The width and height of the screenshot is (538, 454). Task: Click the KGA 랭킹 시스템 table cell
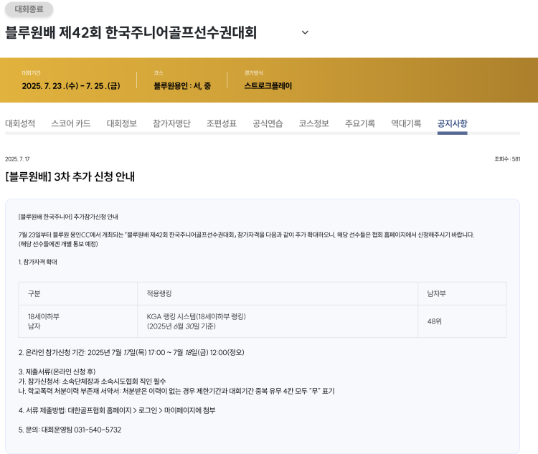(278, 321)
